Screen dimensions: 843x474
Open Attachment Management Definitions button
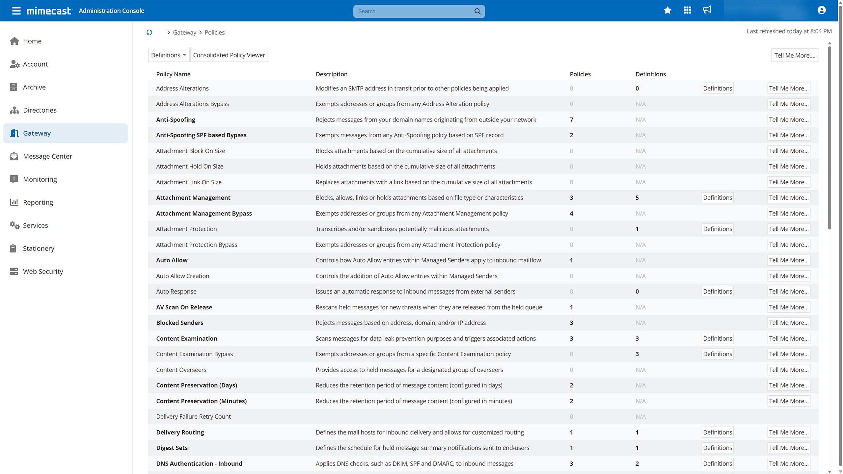point(718,197)
